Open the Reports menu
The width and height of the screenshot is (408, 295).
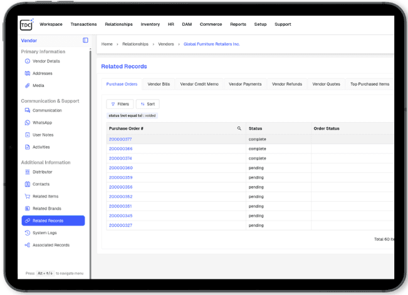click(x=238, y=24)
